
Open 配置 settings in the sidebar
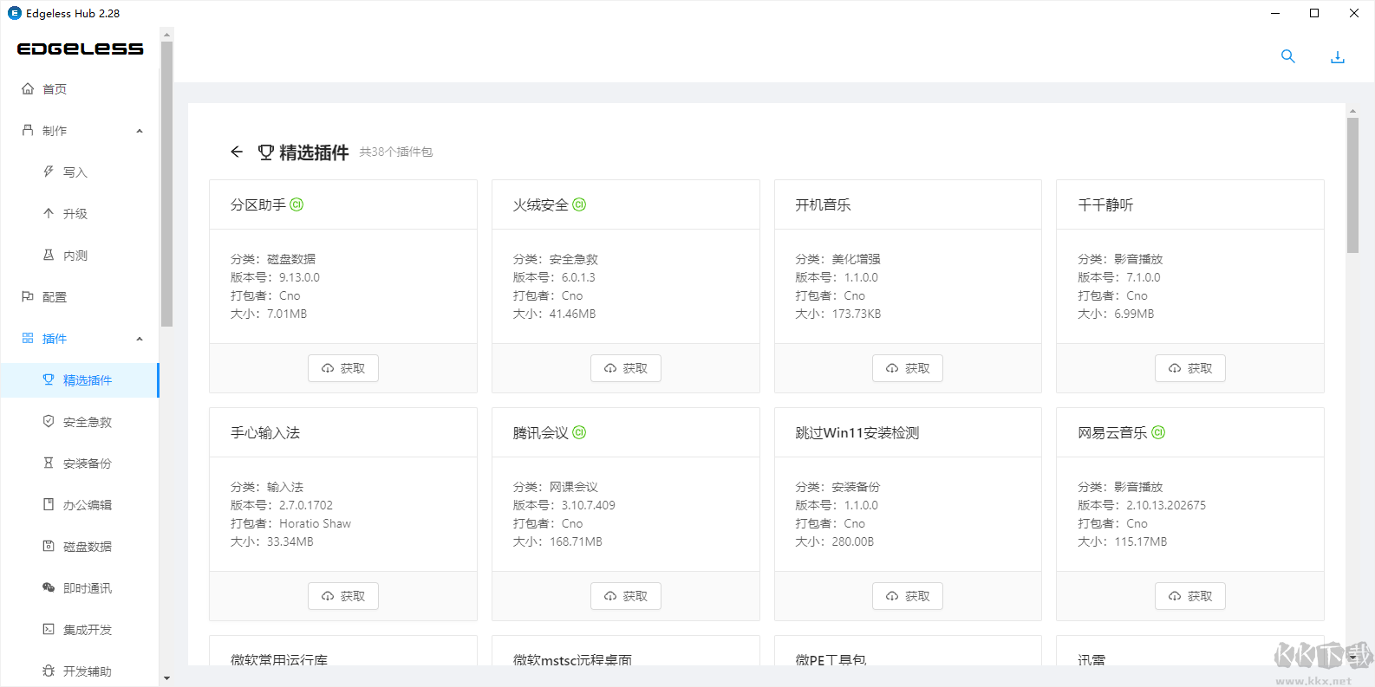tap(55, 297)
